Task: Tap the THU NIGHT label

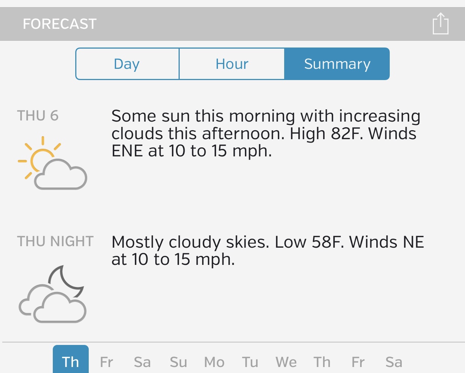Action: pos(55,242)
